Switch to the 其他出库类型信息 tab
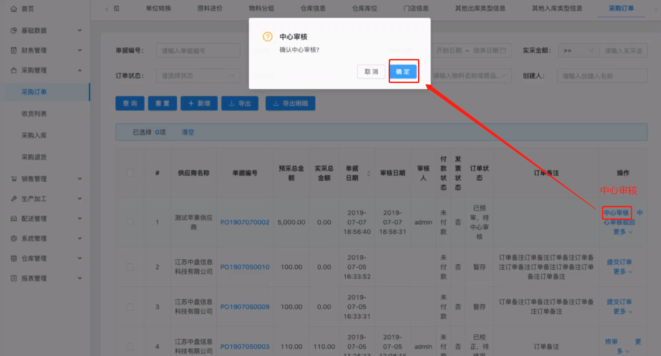 (480, 8)
